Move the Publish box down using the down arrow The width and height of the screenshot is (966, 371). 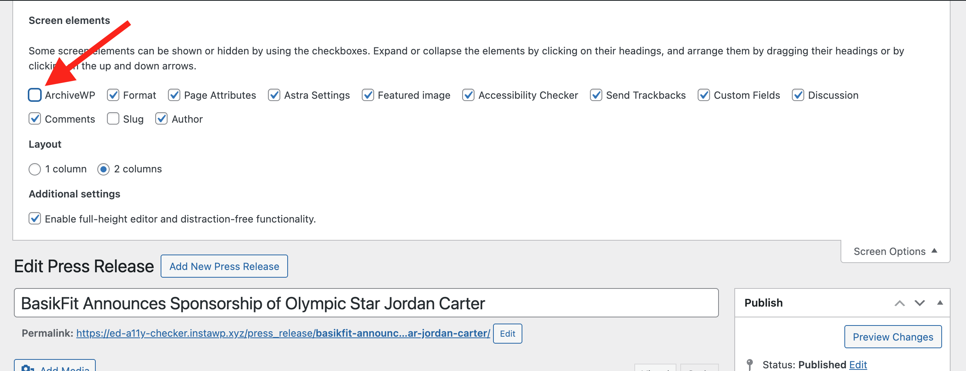coord(919,304)
